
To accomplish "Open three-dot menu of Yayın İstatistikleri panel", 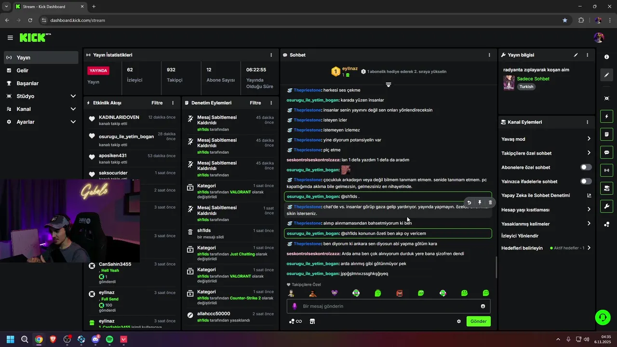I will tap(271, 55).
